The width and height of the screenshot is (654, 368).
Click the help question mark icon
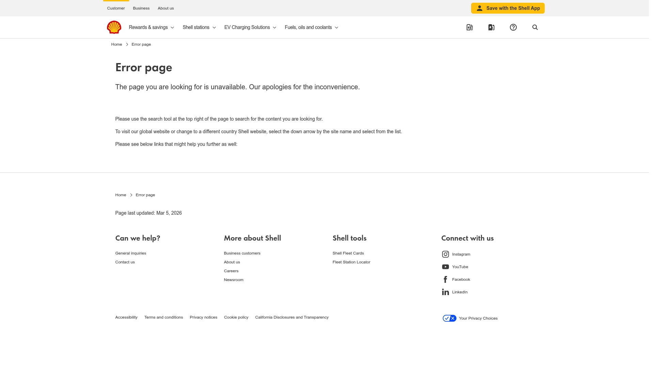tap(513, 27)
